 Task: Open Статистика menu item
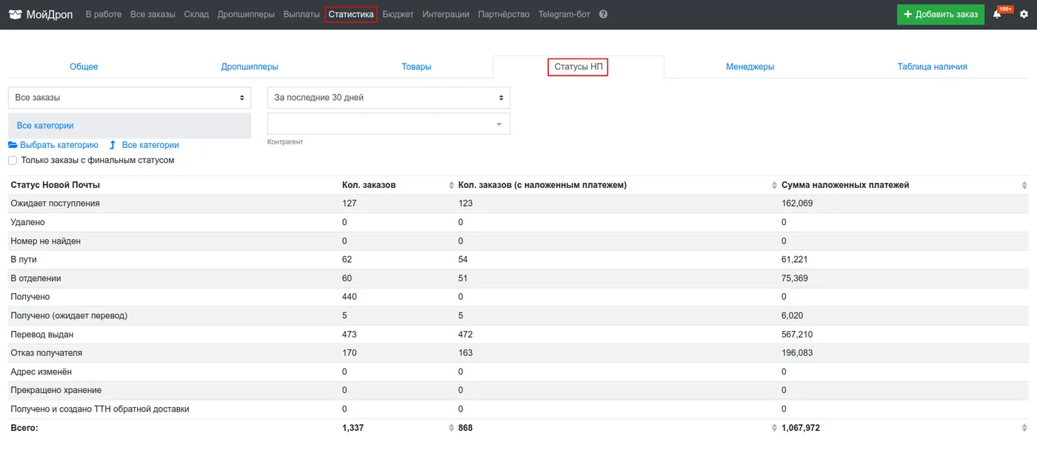[x=351, y=14]
